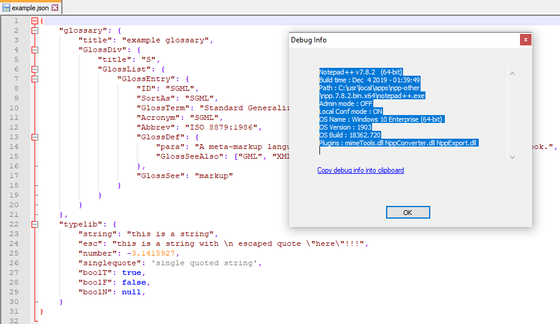The image size is (560, 324).
Task: Click the notepad++.exe path line
Action: (x=372, y=96)
